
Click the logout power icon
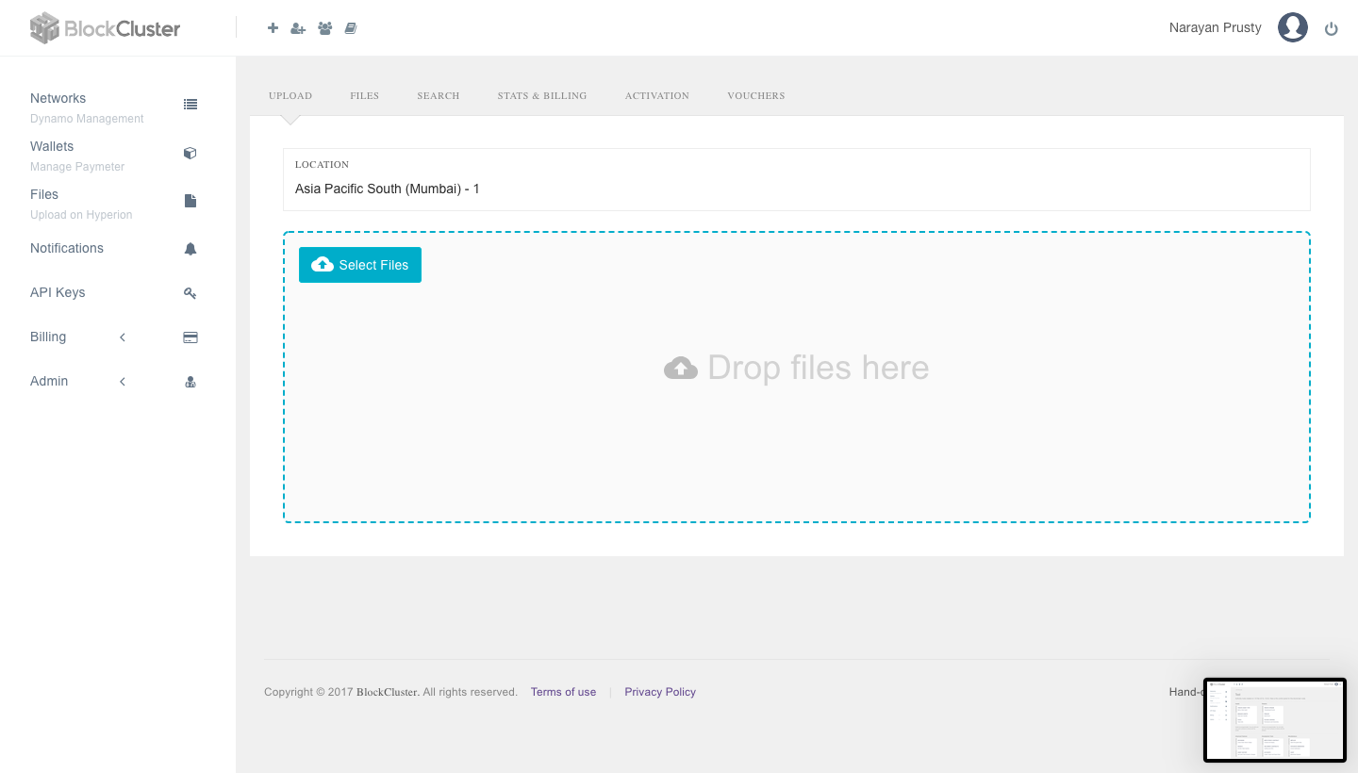point(1331,27)
